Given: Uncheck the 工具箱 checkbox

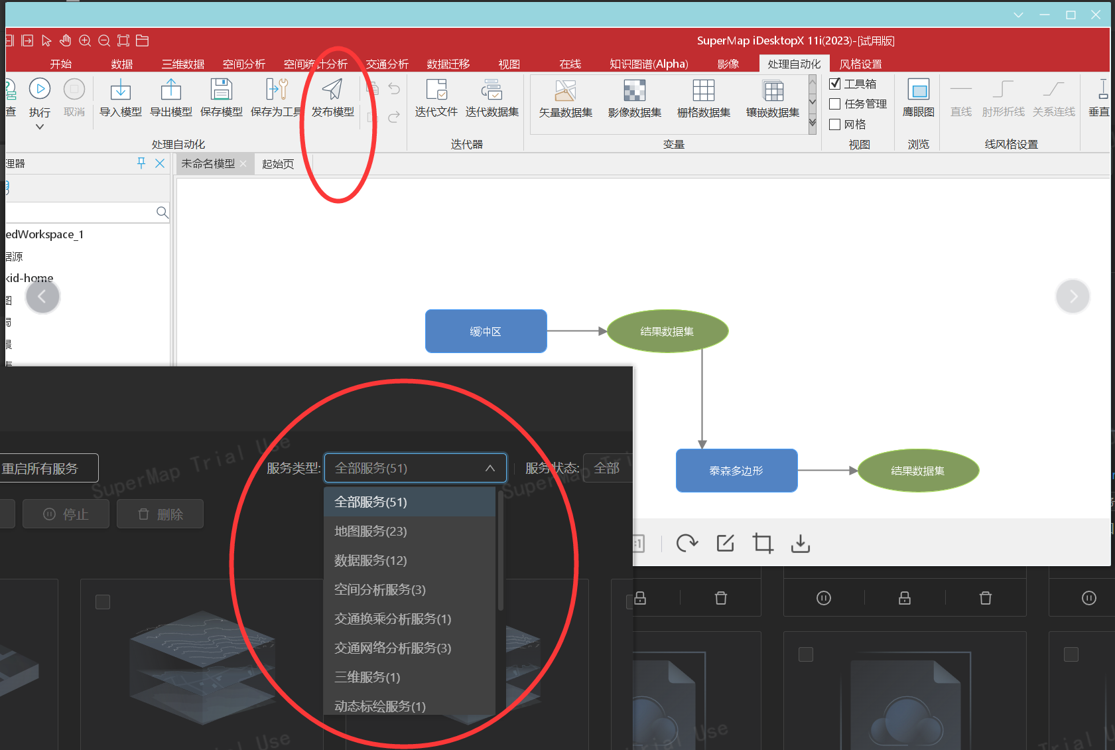Looking at the screenshot, I should [x=835, y=84].
